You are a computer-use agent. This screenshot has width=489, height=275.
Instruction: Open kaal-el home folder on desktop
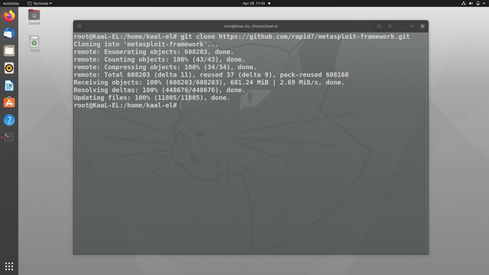pos(34,17)
